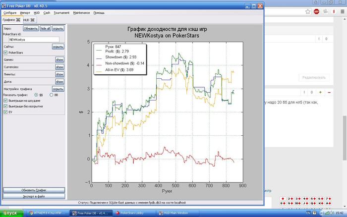Open the Tournament menu

click(61, 13)
